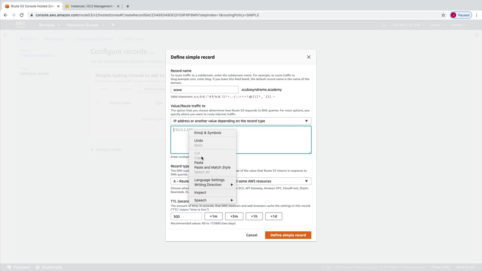Click the AWS logo in the console header

pyautogui.click(x=20, y=25)
